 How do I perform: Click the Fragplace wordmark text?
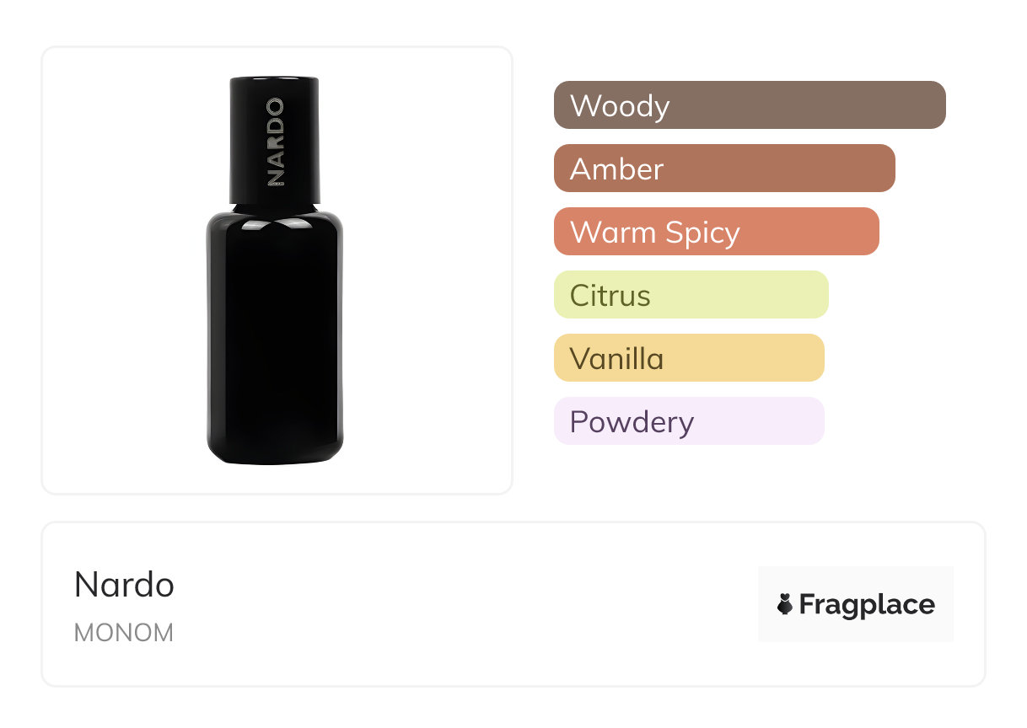[x=867, y=604]
